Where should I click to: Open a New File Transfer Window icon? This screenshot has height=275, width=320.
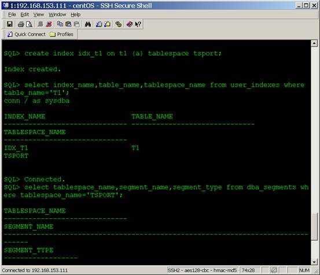(107, 24)
